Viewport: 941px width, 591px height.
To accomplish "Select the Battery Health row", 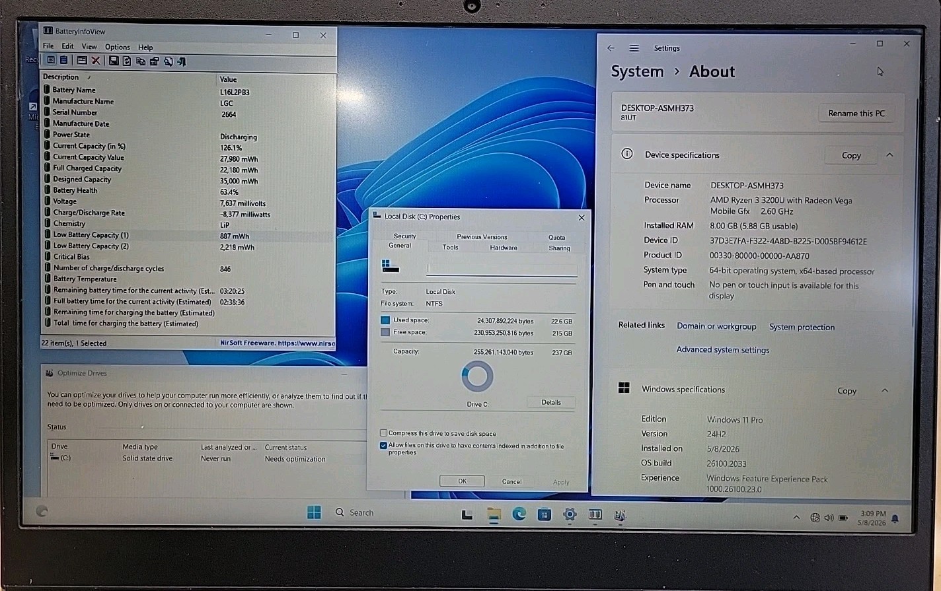I will coord(188,191).
